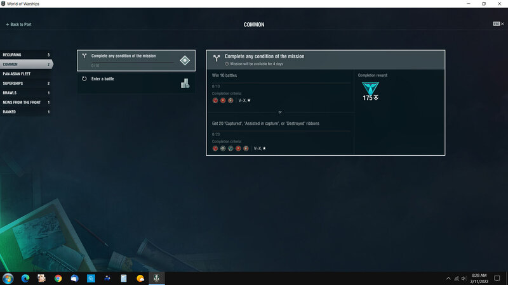The height and width of the screenshot is (285, 508).
Task: Click last battle type icon under ribbons condition
Action: click(246, 148)
